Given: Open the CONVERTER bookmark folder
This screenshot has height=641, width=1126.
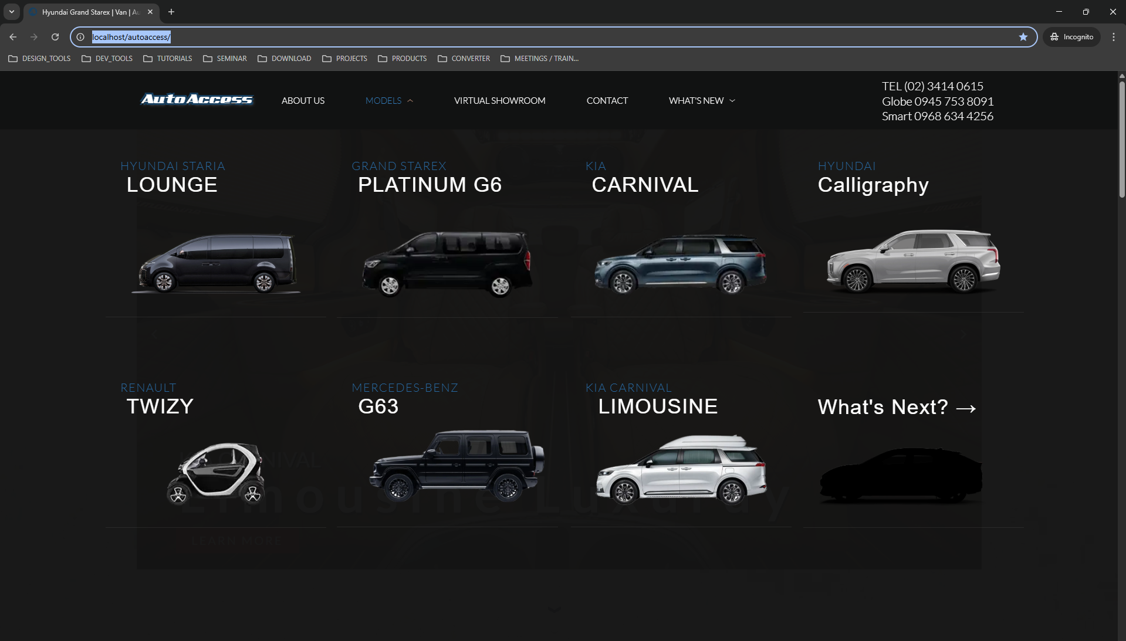Looking at the screenshot, I should click(x=464, y=59).
